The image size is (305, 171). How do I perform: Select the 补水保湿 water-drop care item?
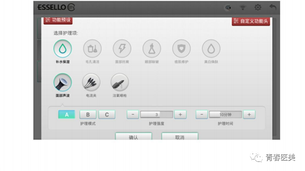pyautogui.click(x=63, y=49)
